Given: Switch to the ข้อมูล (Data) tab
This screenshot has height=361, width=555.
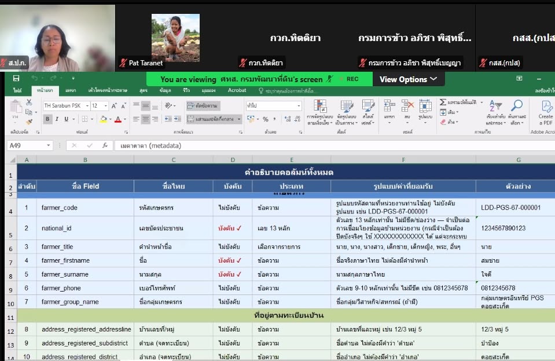Looking at the screenshot, I should (166, 91).
